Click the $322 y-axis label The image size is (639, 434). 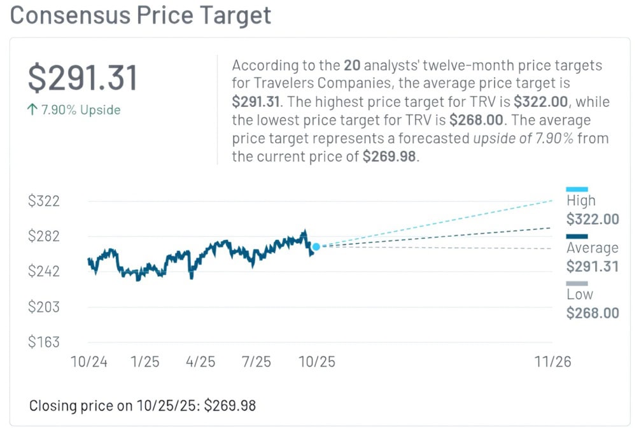pos(43,201)
